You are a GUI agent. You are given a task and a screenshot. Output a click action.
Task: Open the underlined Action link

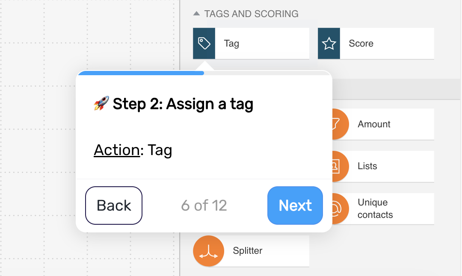point(117,150)
